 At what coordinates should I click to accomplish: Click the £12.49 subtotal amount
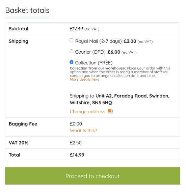(x=76, y=29)
